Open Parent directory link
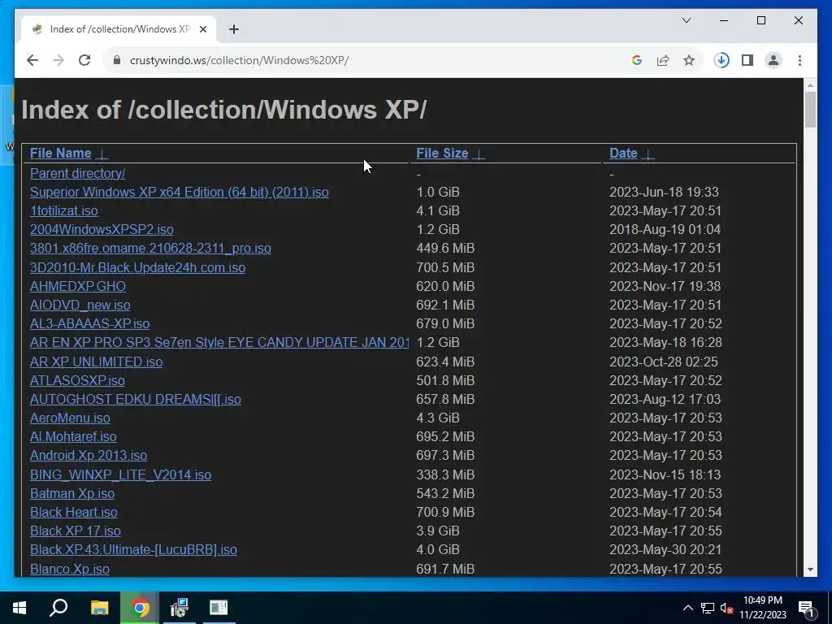 [x=77, y=174]
